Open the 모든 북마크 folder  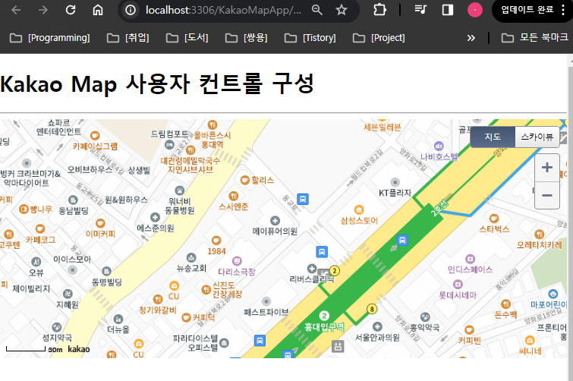[534, 38]
